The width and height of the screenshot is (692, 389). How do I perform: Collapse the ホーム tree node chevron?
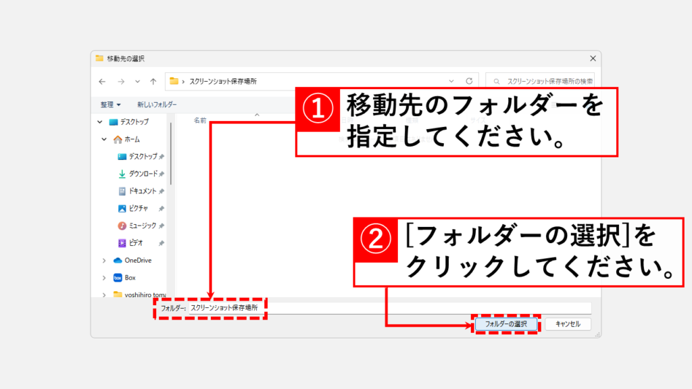click(x=104, y=139)
